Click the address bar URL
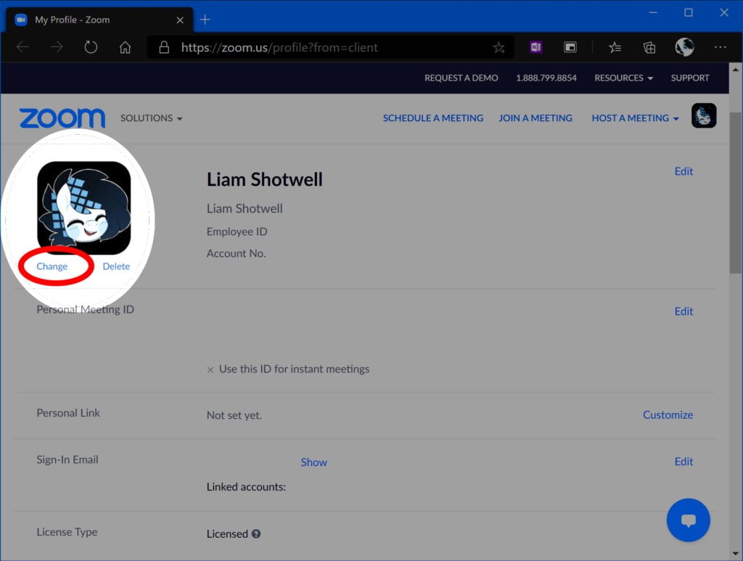The image size is (743, 561). [x=279, y=47]
